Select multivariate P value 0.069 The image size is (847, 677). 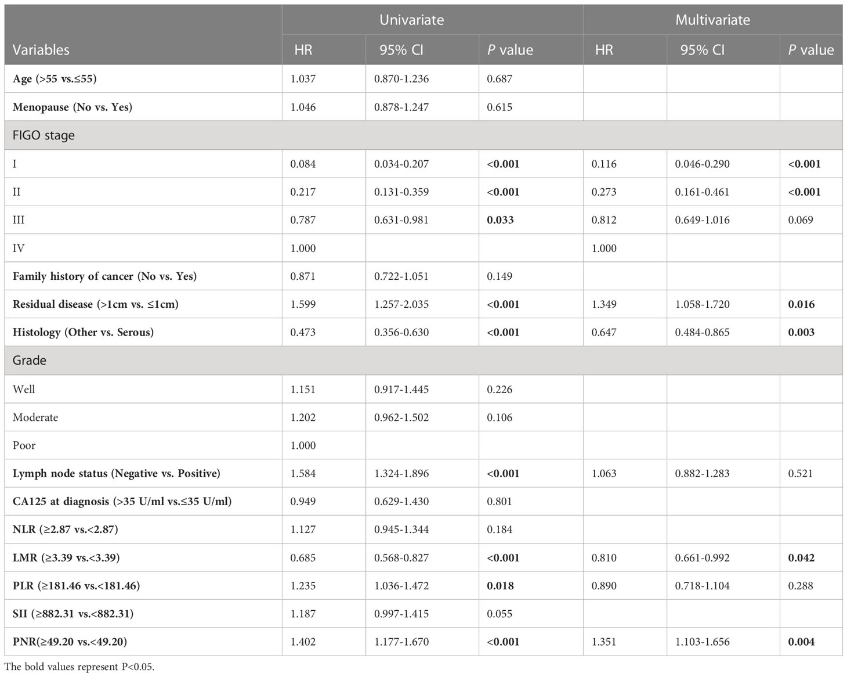[801, 220]
